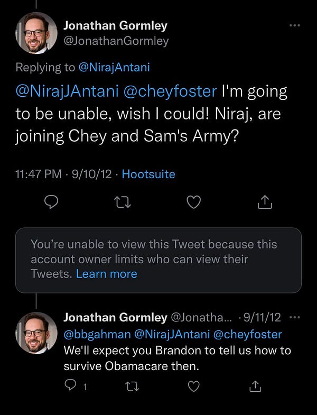317x415 pixels.
Task: Open @NirajAntani in Replying to line
Action: tap(113, 67)
